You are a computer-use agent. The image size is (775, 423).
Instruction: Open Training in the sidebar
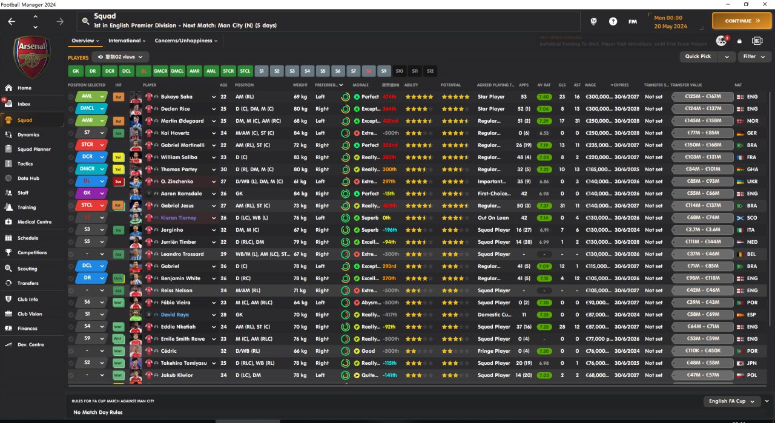coord(27,207)
